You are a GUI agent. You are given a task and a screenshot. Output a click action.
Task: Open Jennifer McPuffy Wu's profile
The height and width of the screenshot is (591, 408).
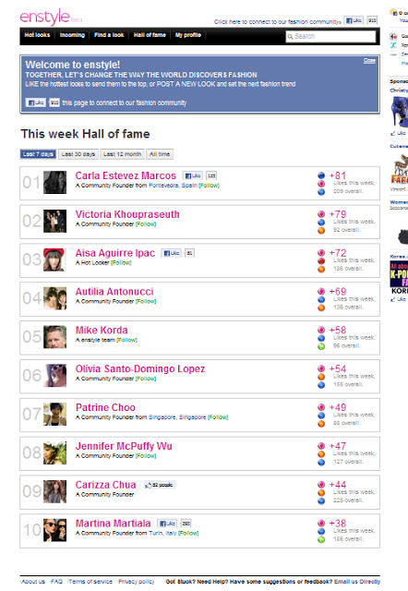pyautogui.click(x=124, y=446)
